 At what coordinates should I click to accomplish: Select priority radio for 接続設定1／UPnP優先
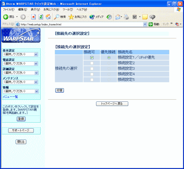point(109,58)
